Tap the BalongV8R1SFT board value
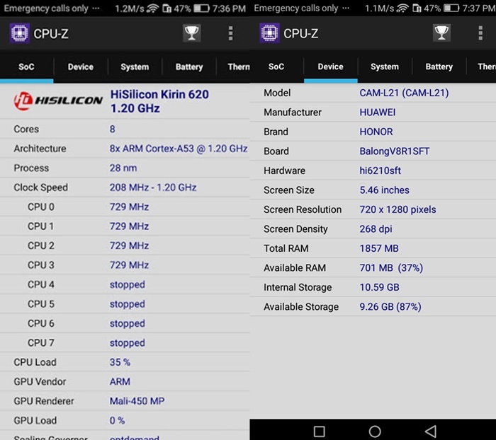Image resolution: width=496 pixels, height=440 pixels. 395,151
